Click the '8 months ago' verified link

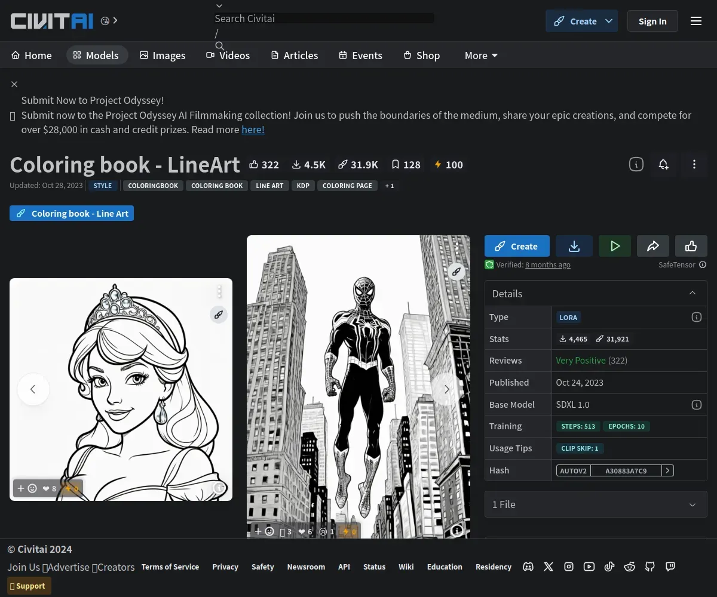click(548, 264)
